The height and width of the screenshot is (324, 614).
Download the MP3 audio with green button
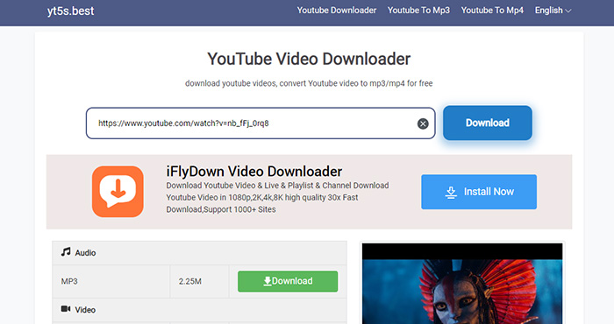tap(288, 281)
